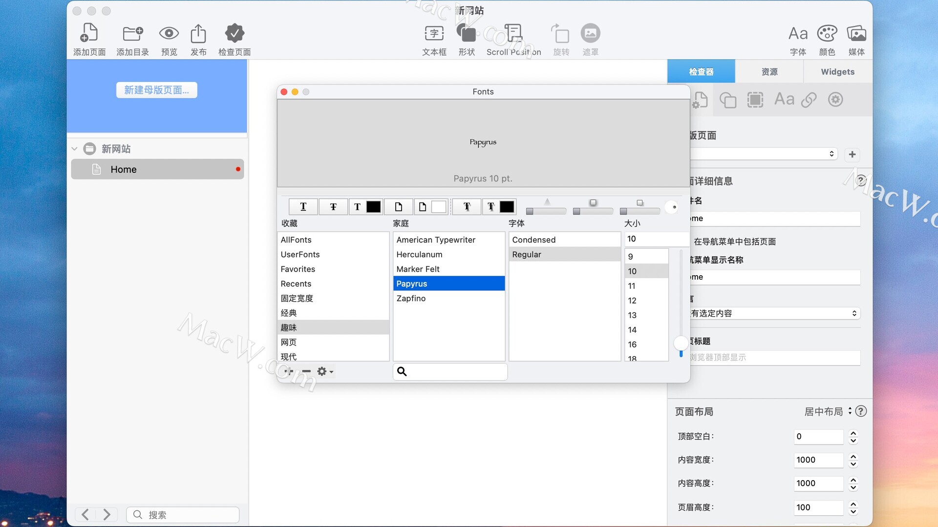Go back with the left arrow button
The height and width of the screenshot is (527, 938).
pyautogui.click(x=85, y=515)
